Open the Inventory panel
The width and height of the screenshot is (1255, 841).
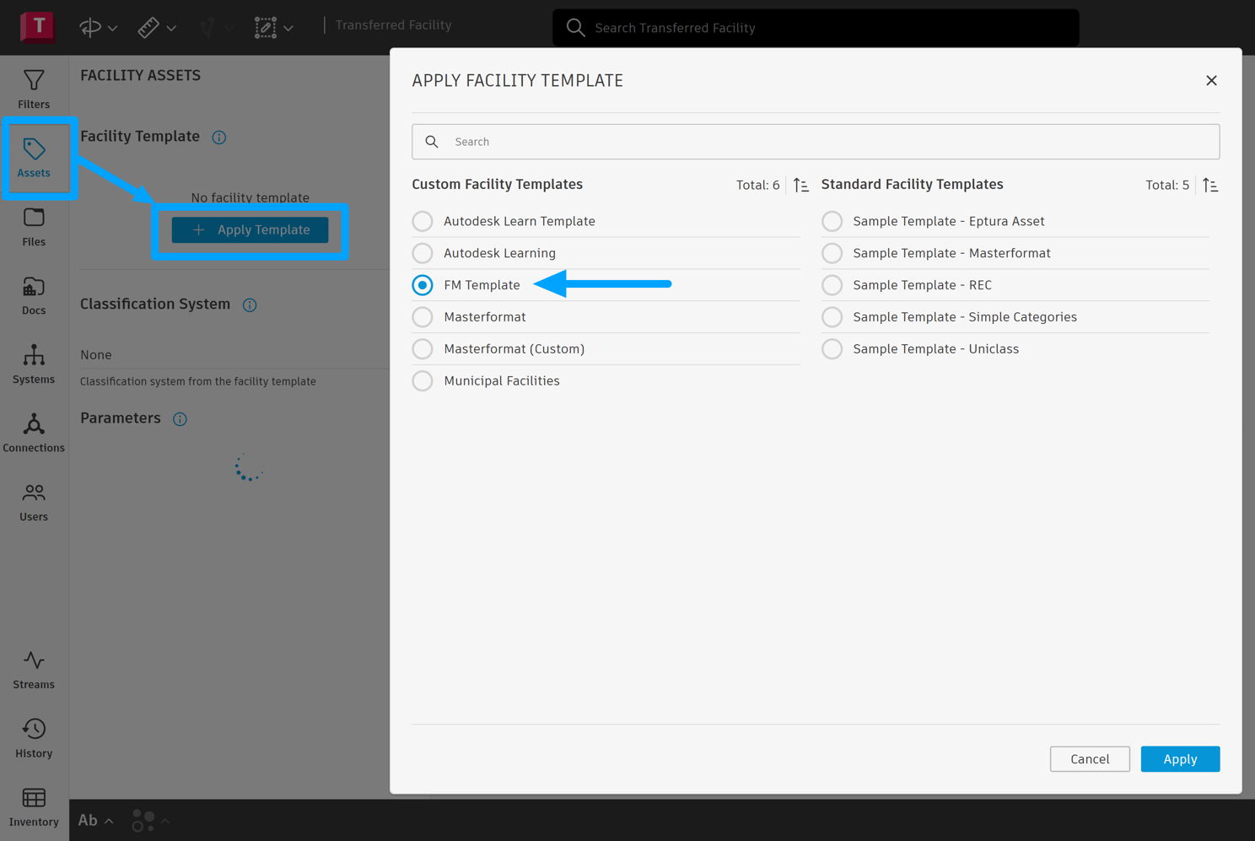pyautogui.click(x=34, y=807)
